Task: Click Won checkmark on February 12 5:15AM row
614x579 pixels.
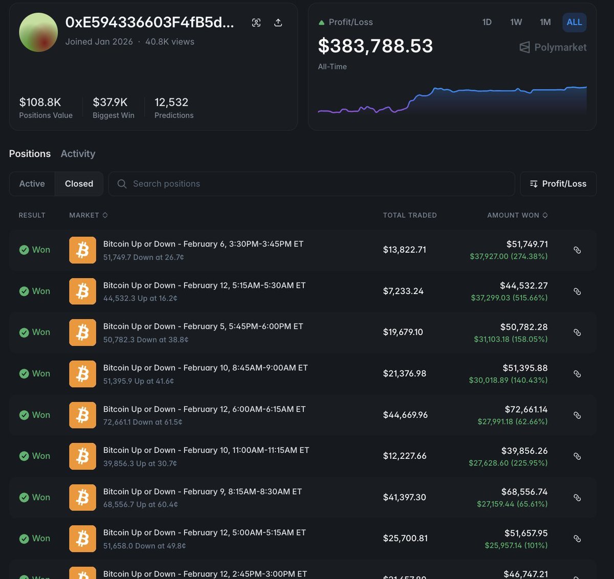Action: pyautogui.click(x=24, y=291)
